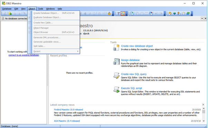
Task: Close the Latest company news section
Action: (x=203, y=105)
